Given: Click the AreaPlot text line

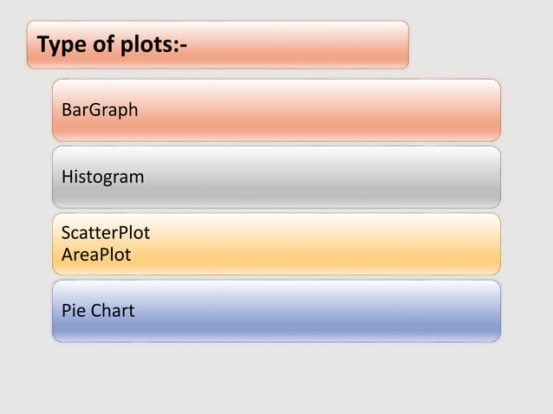Looking at the screenshot, I should [96, 256].
